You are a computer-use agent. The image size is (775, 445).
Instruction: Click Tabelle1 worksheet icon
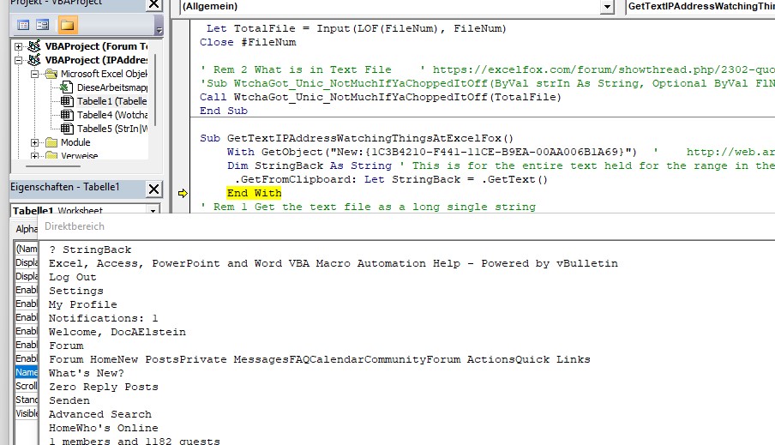tap(67, 101)
